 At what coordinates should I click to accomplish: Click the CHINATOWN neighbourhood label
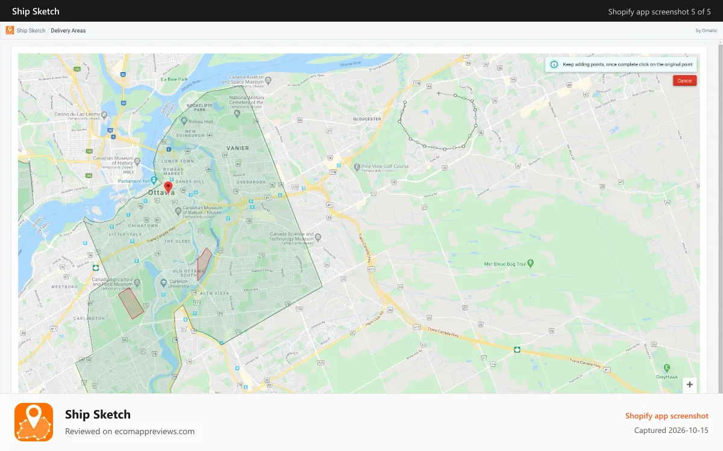pos(143,226)
